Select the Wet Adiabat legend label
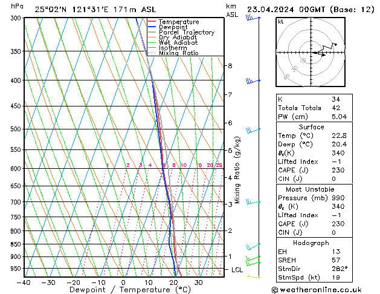The width and height of the screenshot is (380, 294). (x=178, y=42)
